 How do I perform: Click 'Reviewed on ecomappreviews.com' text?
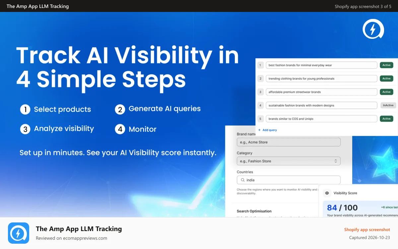(71, 238)
